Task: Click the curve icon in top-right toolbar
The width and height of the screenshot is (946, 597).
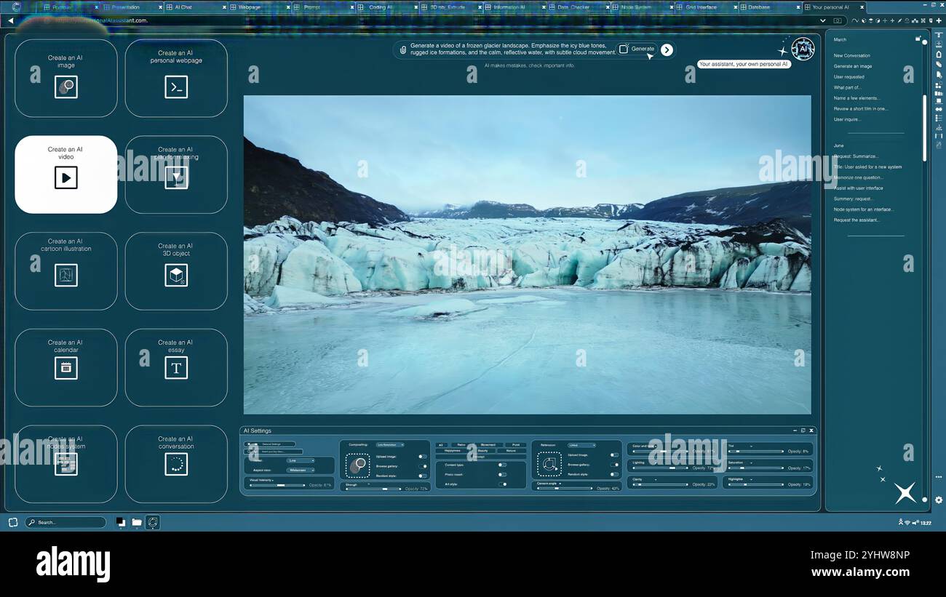Action: click(x=855, y=20)
